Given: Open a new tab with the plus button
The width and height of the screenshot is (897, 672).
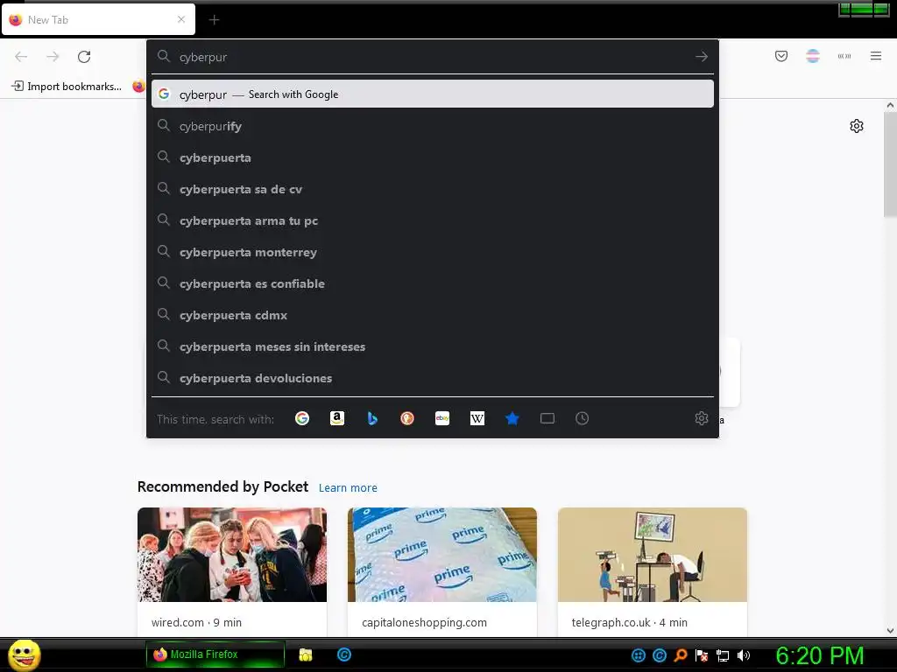Looking at the screenshot, I should (214, 20).
